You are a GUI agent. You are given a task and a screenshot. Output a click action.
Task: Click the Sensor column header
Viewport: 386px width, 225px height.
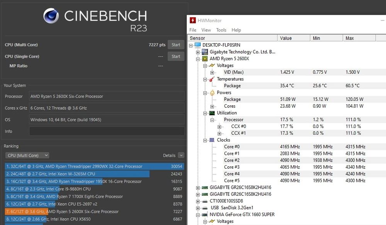point(232,38)
